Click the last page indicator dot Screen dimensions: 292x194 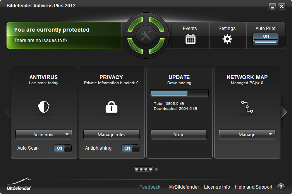[156, 169]
